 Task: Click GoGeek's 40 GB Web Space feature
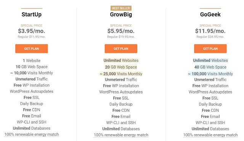(x=210, y=67)
